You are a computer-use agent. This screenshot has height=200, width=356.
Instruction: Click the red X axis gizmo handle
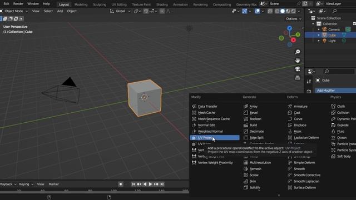point(293,40)
